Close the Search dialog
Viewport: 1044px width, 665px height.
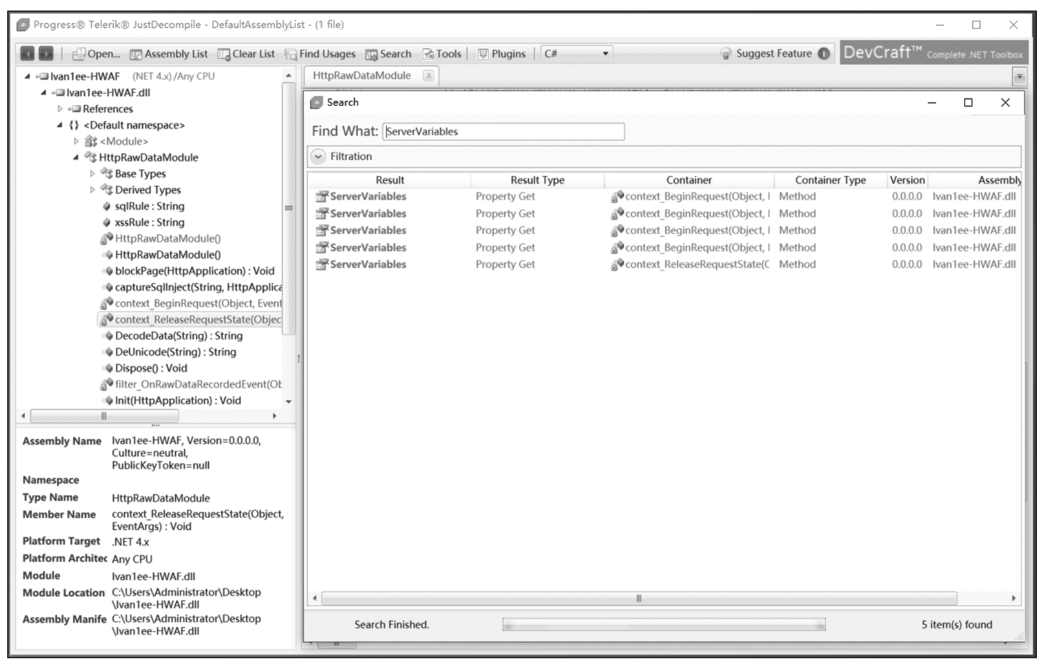1005,103
